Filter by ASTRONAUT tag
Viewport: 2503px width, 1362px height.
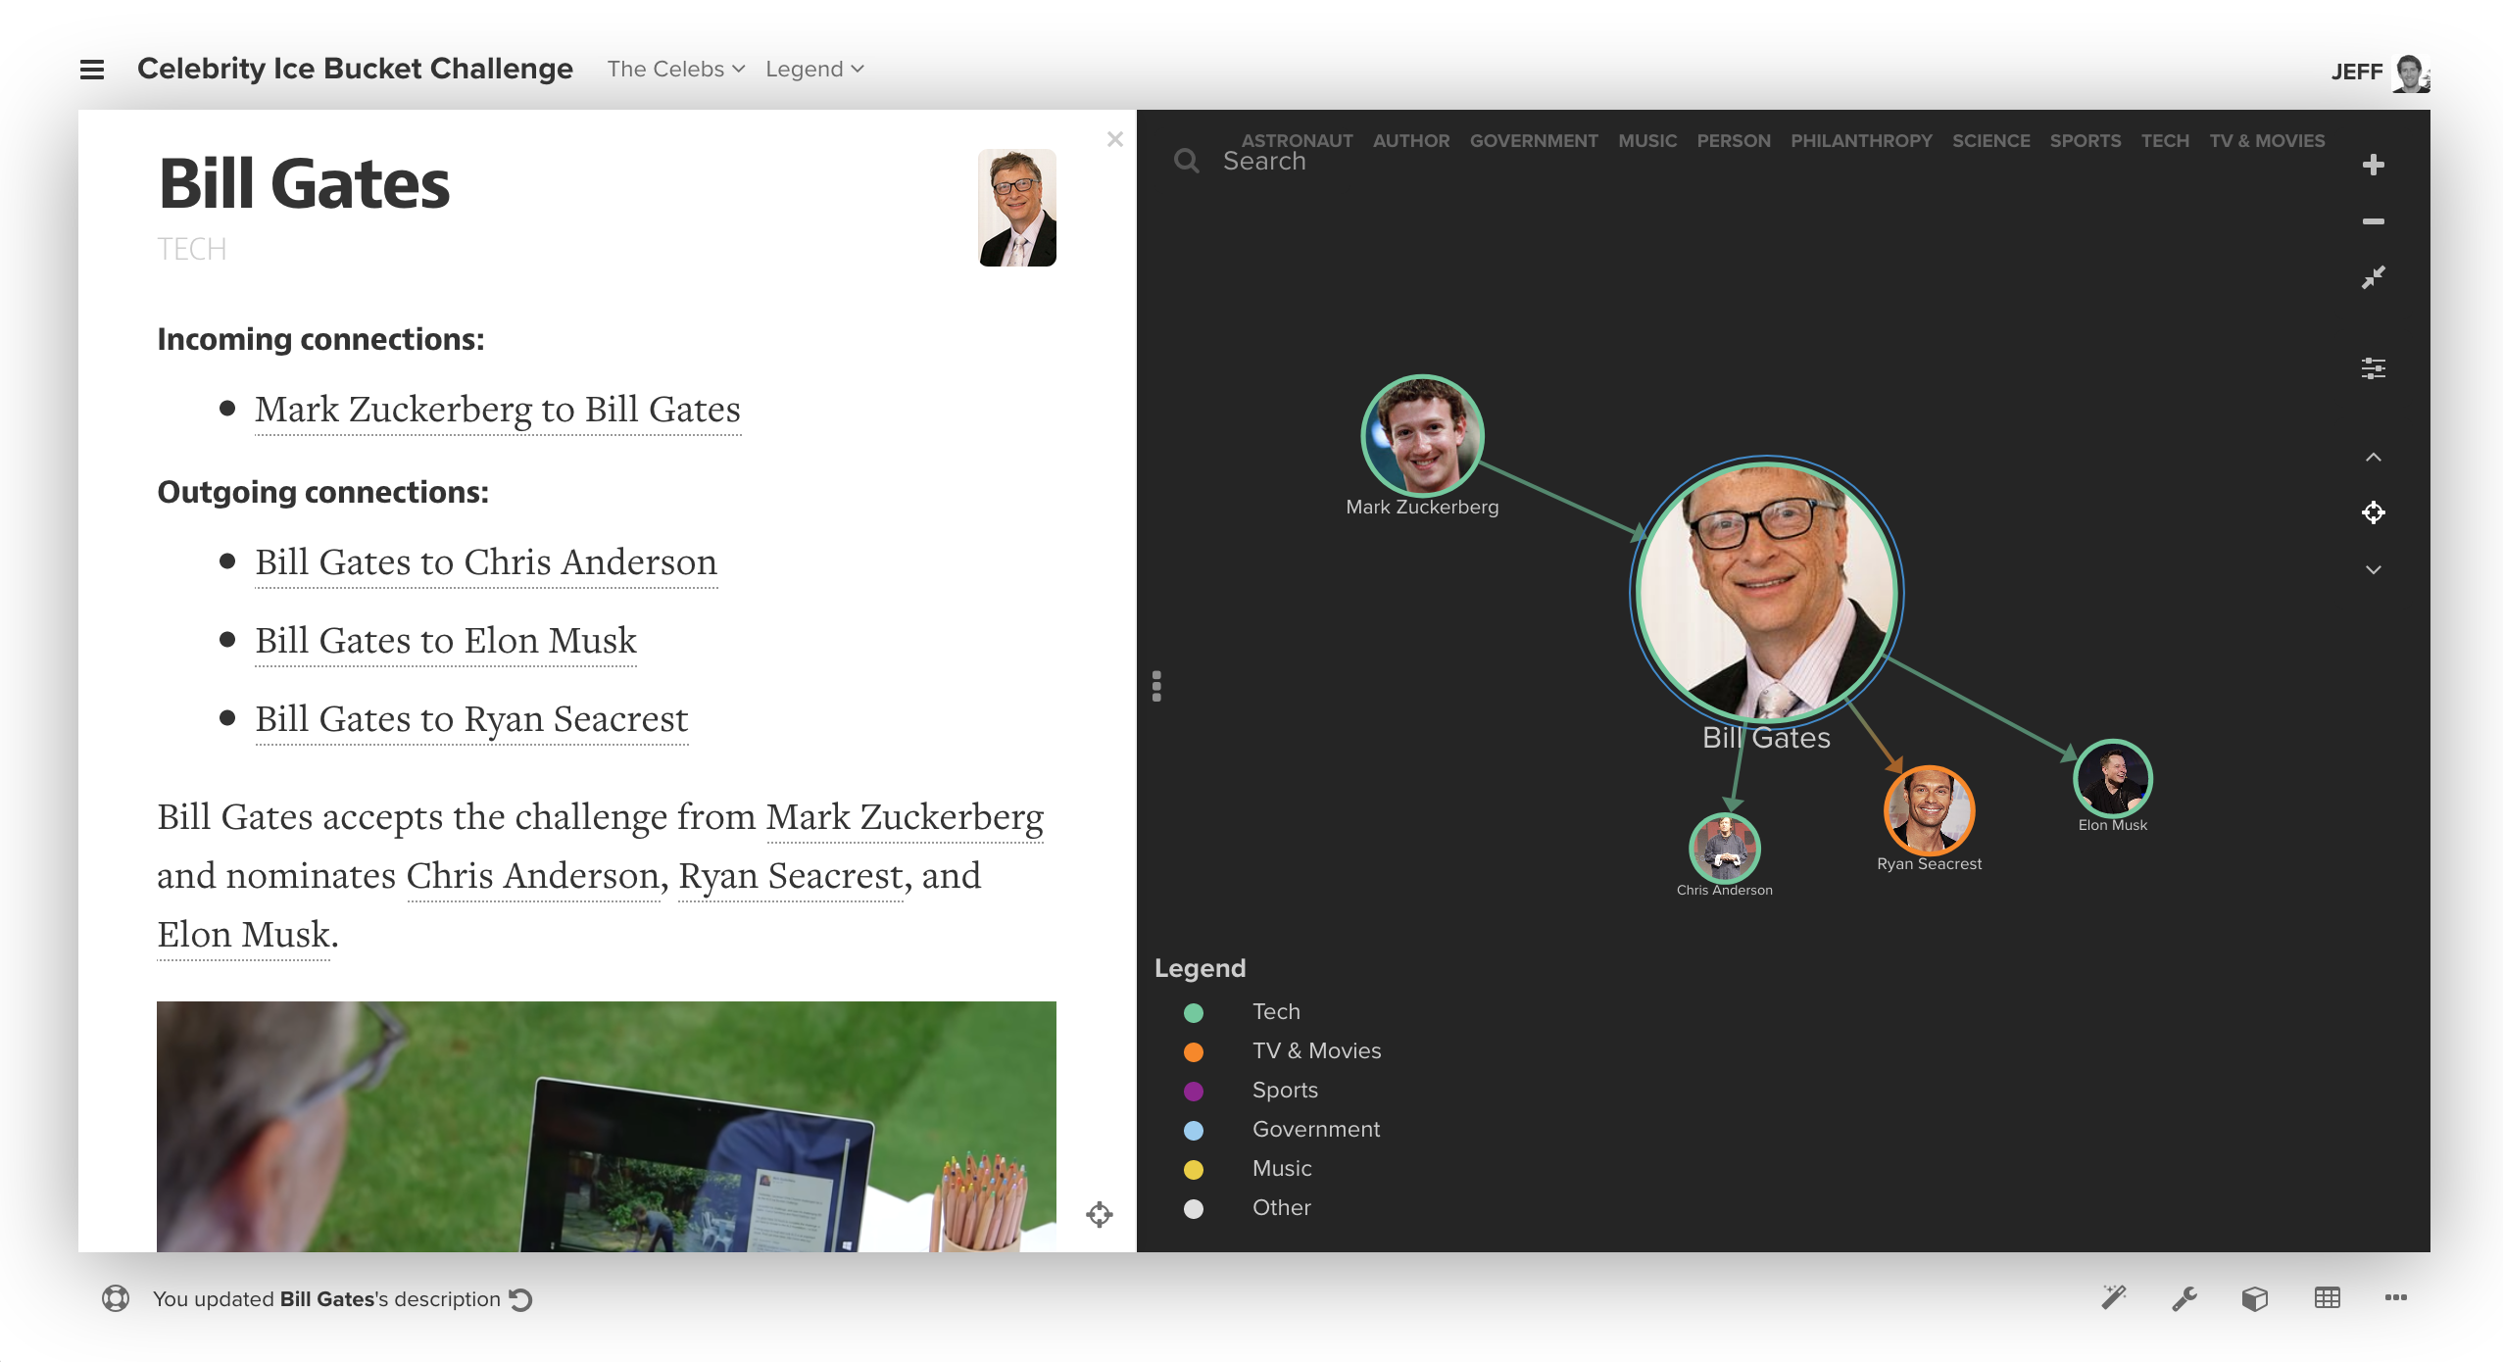click(x=1297, y=141)
